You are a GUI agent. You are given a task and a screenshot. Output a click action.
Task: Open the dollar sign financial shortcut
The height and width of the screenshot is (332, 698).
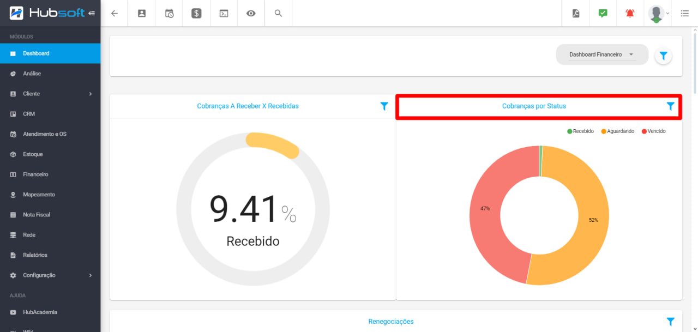[x=196, y=14]
